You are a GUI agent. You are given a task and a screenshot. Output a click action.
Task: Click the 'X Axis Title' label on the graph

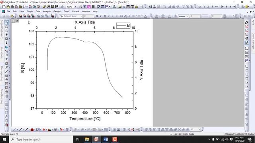point(85,22)
